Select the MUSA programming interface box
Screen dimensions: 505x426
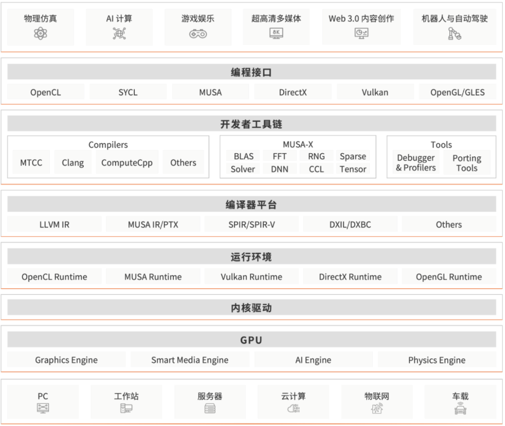(210, 92)
